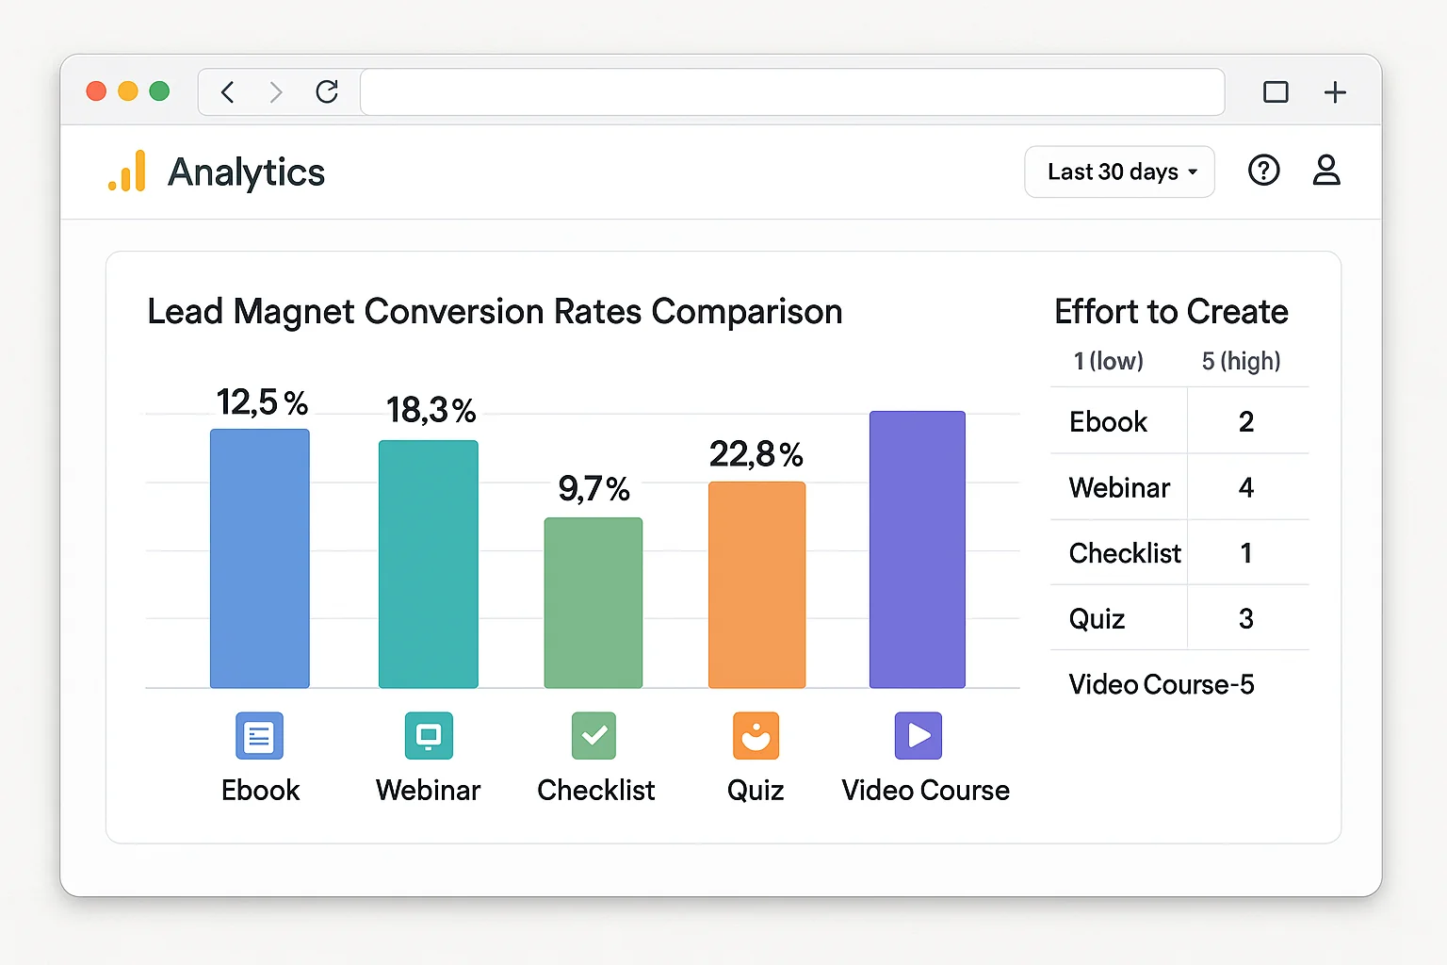Click the Effort to Create heading

coord(1171,311)
